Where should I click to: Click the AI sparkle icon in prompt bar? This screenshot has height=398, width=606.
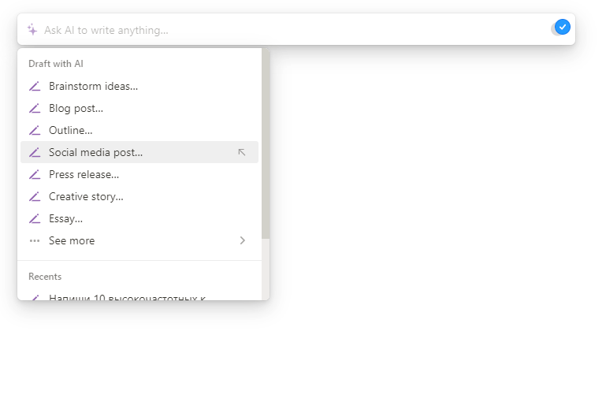click(32, 30)
